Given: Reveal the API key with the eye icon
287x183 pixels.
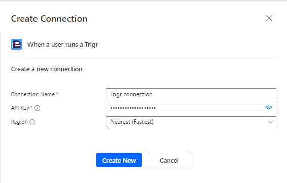Looking at the screenshot, I should pyautogui.click(x=269, y=107).
